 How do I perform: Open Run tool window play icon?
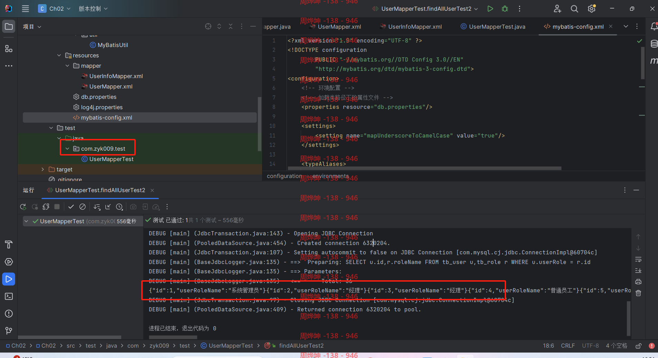tap(9, 279)
